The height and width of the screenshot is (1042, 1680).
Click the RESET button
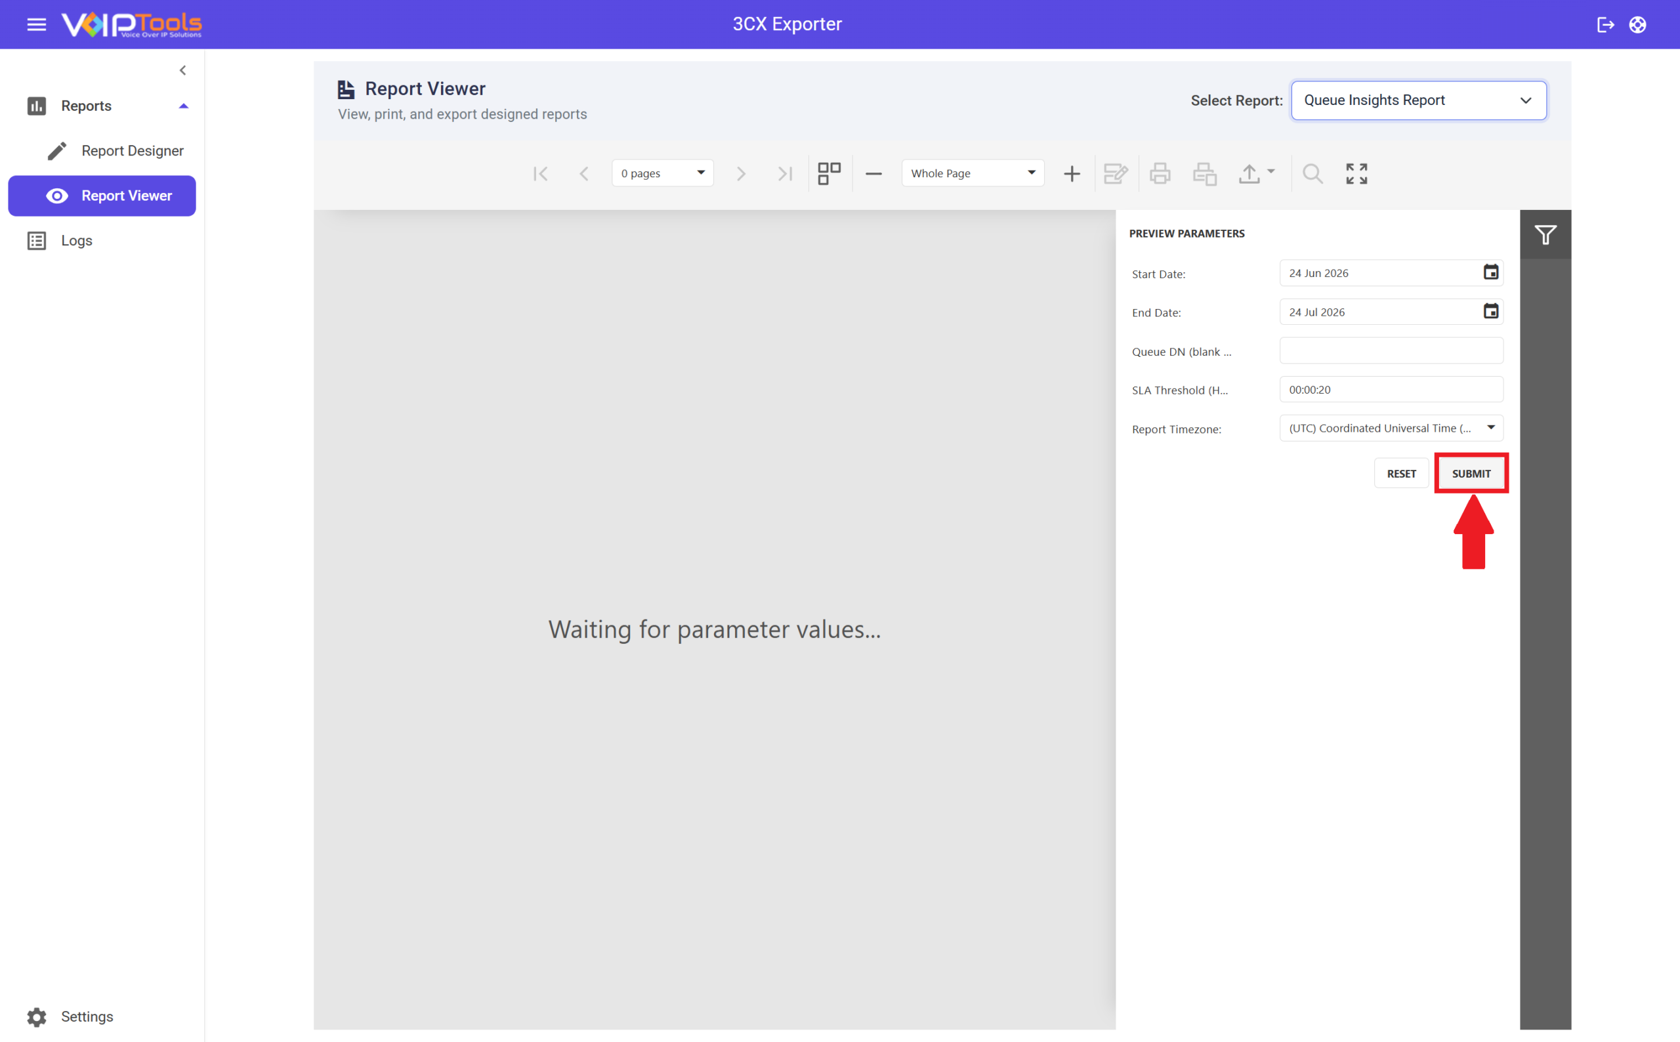1401,474
